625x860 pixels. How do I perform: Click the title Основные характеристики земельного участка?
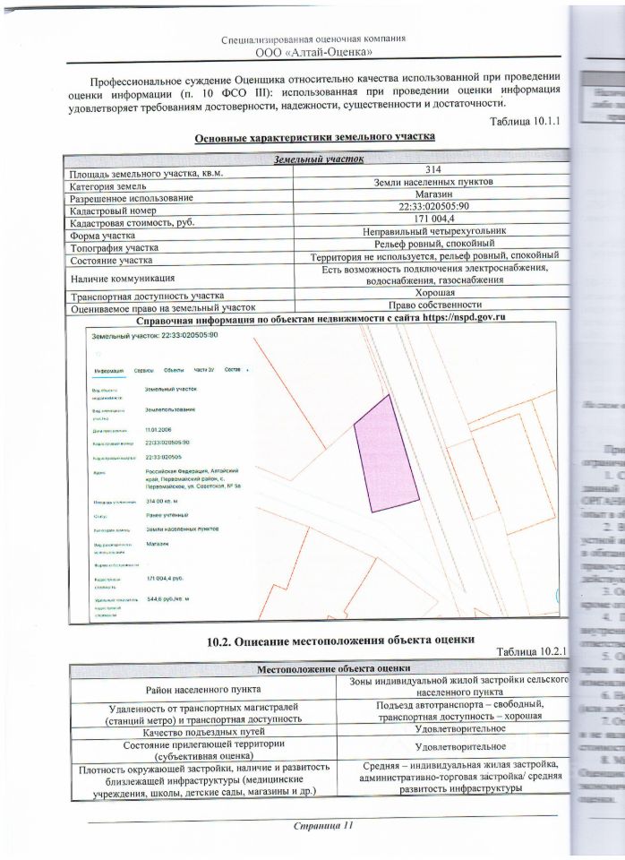[315, 137]
